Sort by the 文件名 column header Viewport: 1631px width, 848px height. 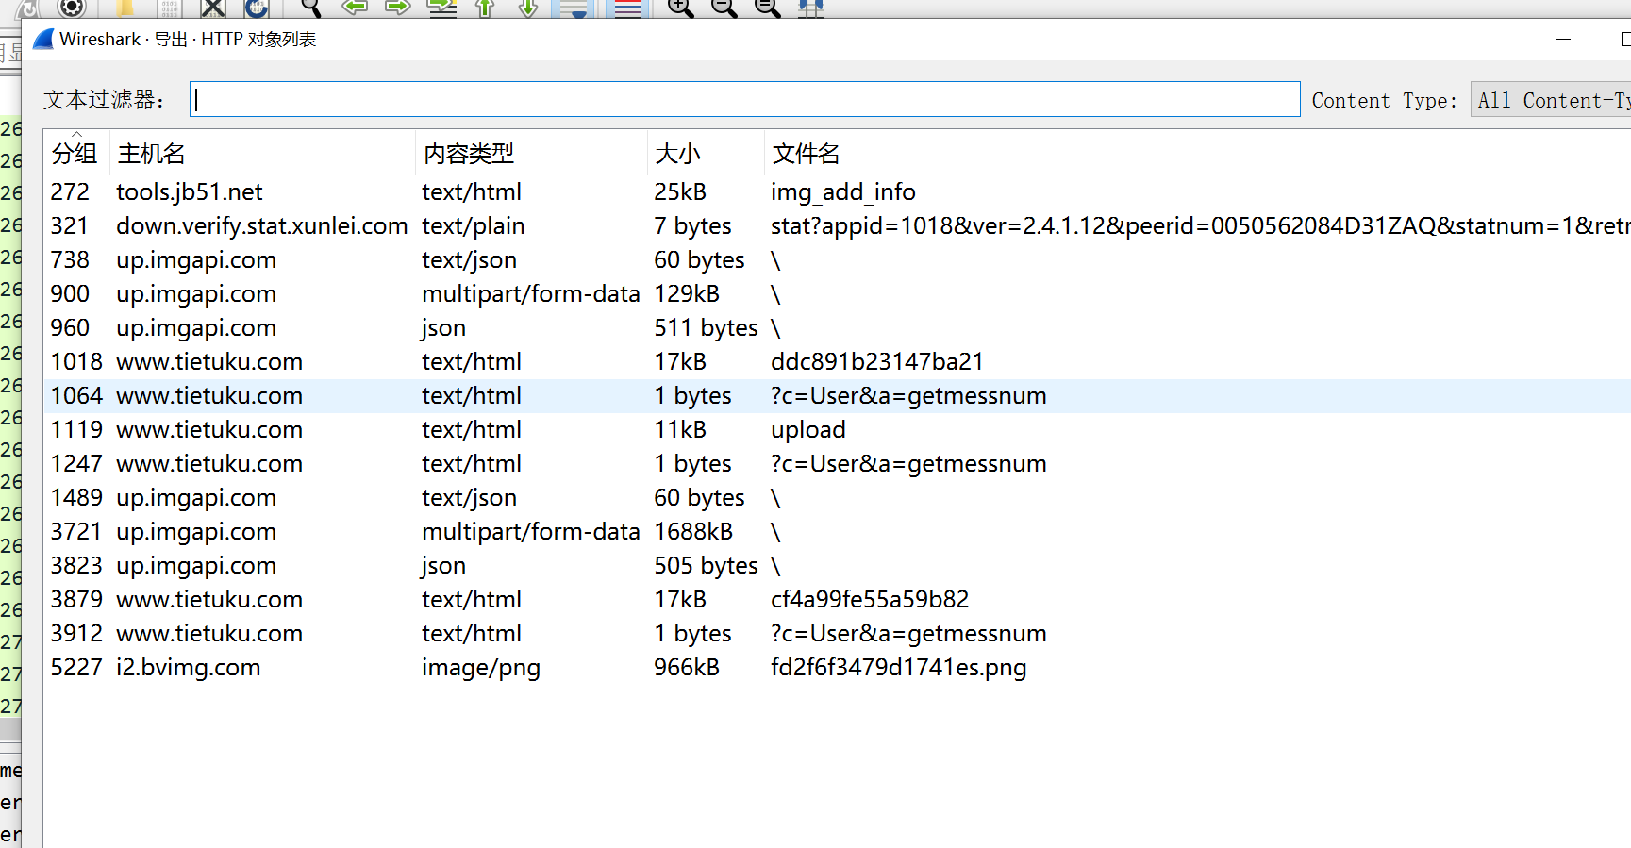click(x=1197, y=154)
